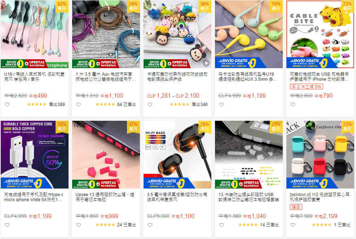
Task: Click heart for 13-piece USB dust plugs
Action: coord(221,225)
